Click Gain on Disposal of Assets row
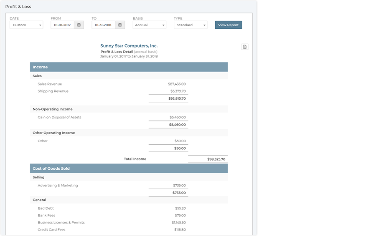The height and width of the screenshot is (236, 389). coord(59,118)
